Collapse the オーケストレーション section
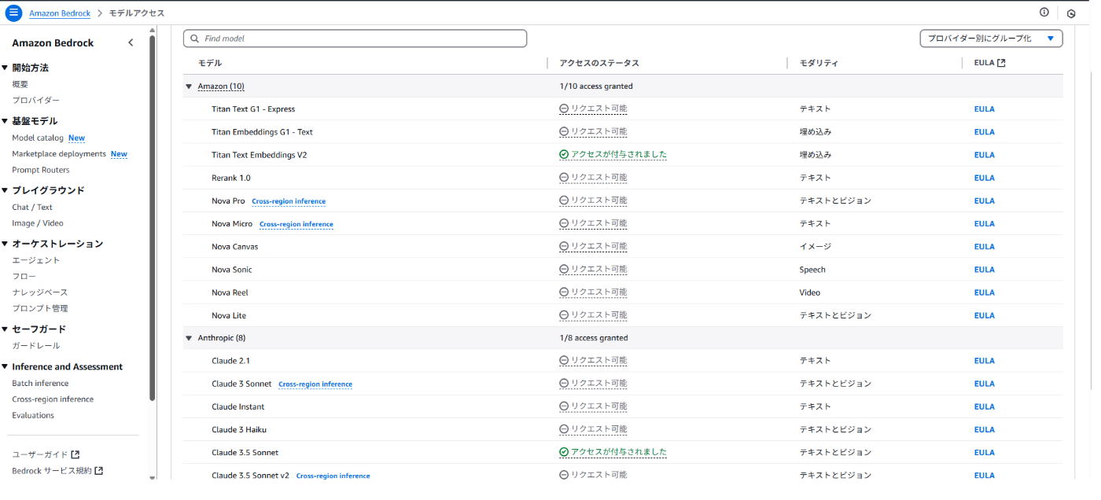The width and height of the screenshot is (1101, 500). pyautogui.click(x=5, y=244)
